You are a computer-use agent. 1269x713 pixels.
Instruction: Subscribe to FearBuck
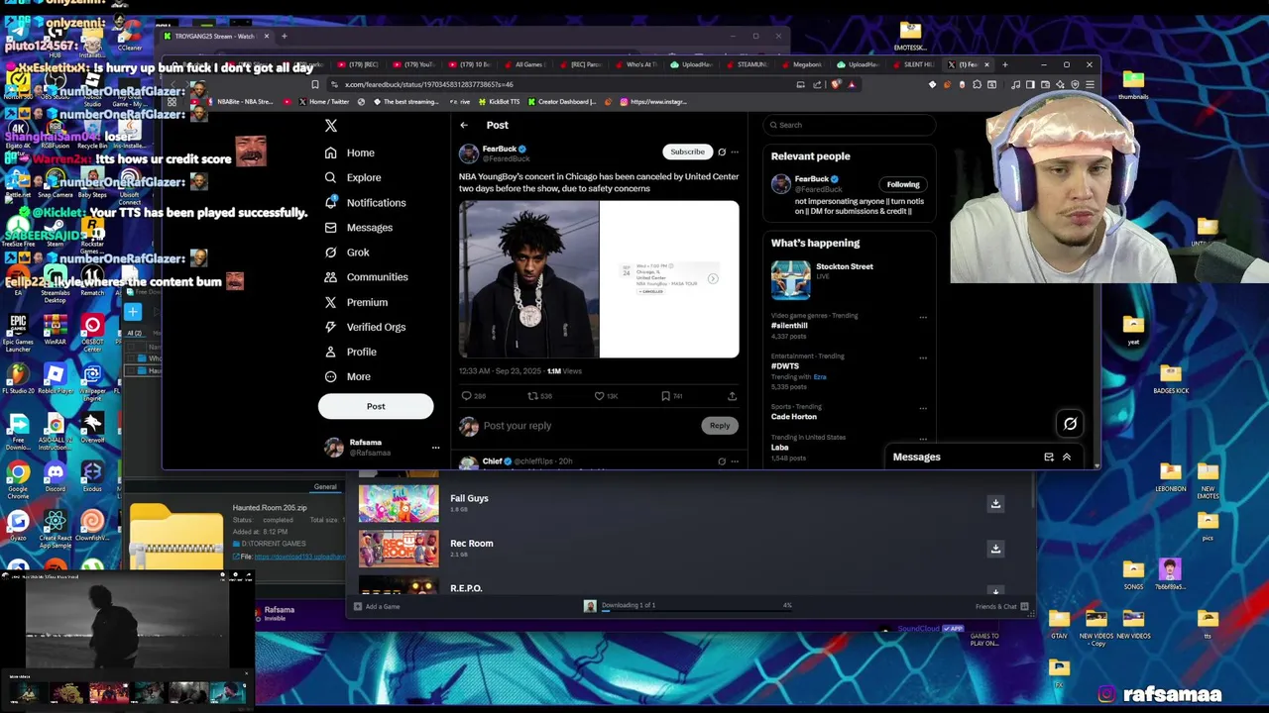tap(687, 152)
